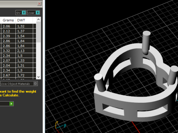Image resolution: width=178 pixels, height=133 pixels.
Task: Select the 1,54 DWT cell
Action: point(24,36)
